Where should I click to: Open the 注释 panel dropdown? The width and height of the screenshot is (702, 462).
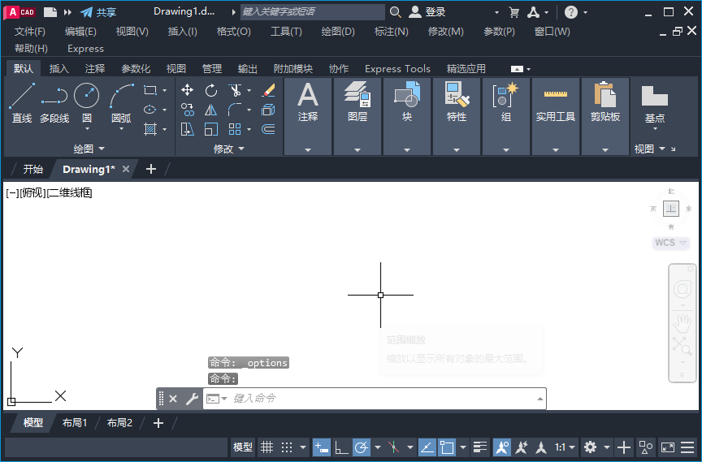coord(308,150)
